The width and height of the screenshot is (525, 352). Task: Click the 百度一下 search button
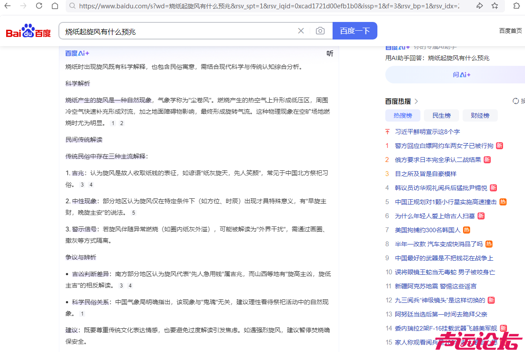click(x=355, y=31)
